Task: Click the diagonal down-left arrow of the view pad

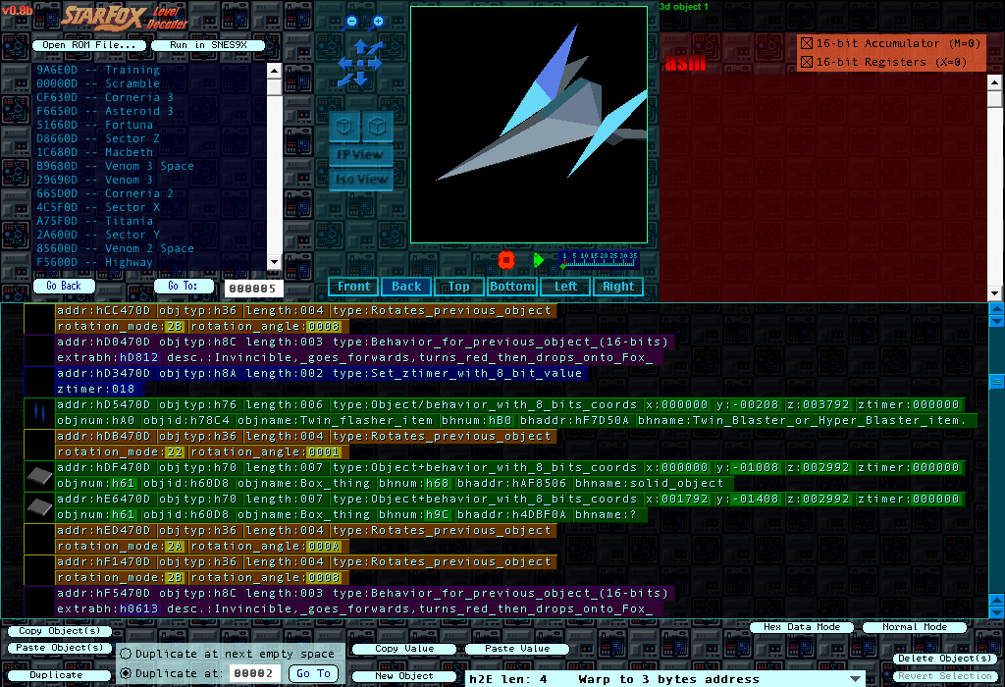Action: pyautogui.click(x=346, y=79)
